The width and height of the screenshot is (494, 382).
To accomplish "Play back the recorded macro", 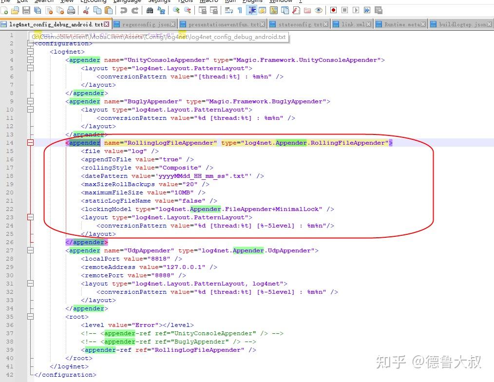I will pos(356,10).
